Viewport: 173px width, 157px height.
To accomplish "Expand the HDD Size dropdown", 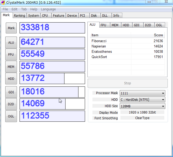I will coord(142,106).
